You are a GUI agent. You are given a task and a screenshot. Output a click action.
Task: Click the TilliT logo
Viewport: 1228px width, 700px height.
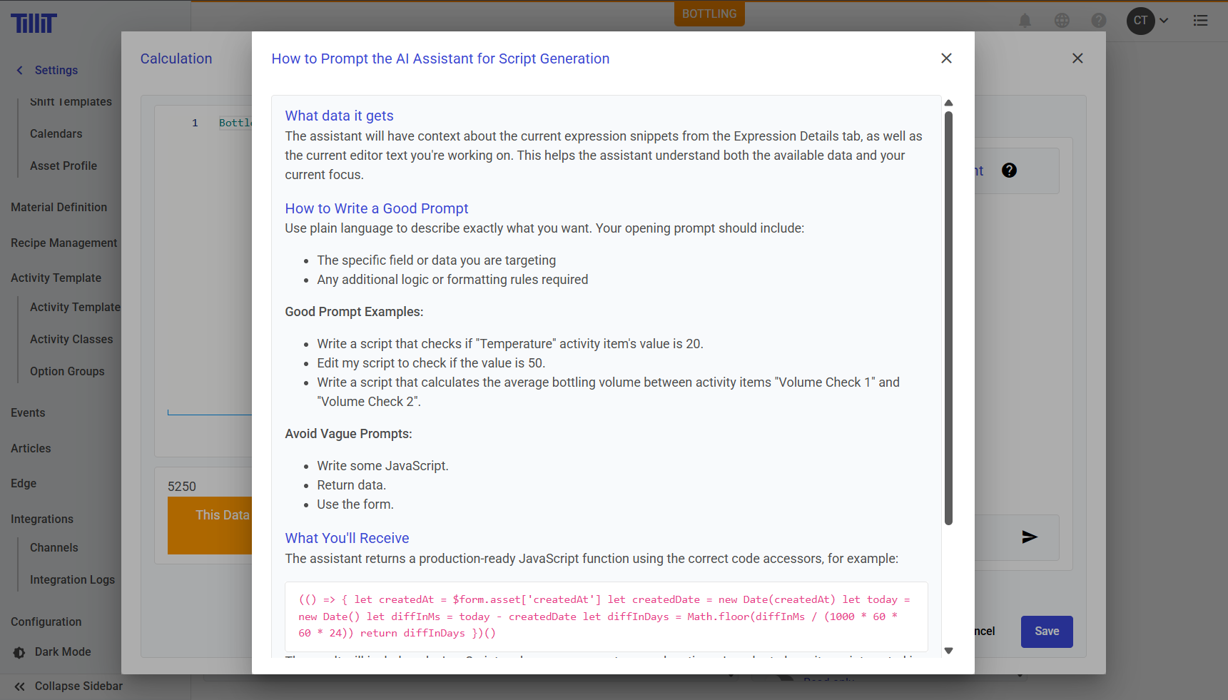point(34,24)
